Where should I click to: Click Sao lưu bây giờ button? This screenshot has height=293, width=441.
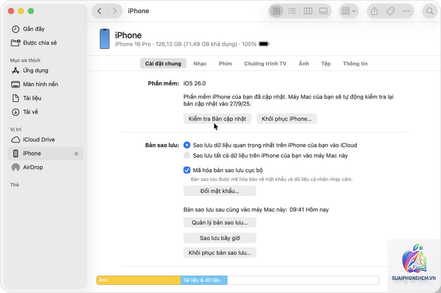click(x=220, y=238)
